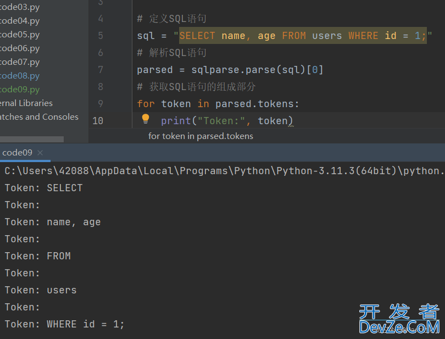Select External Libraries node

[26, 103]
